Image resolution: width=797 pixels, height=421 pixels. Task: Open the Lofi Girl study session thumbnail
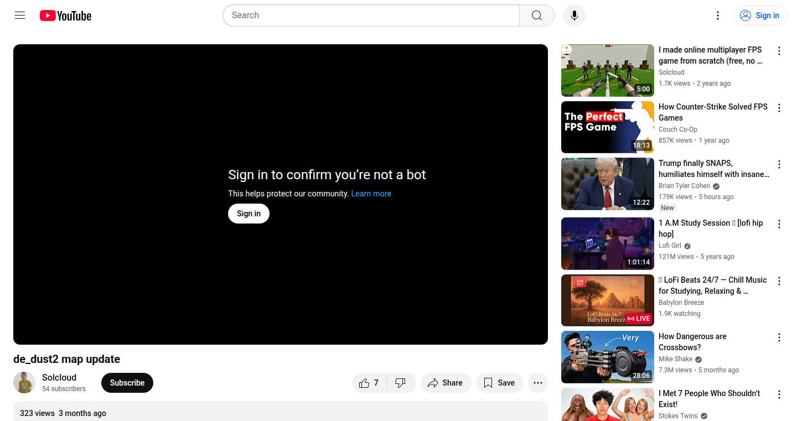608,243
